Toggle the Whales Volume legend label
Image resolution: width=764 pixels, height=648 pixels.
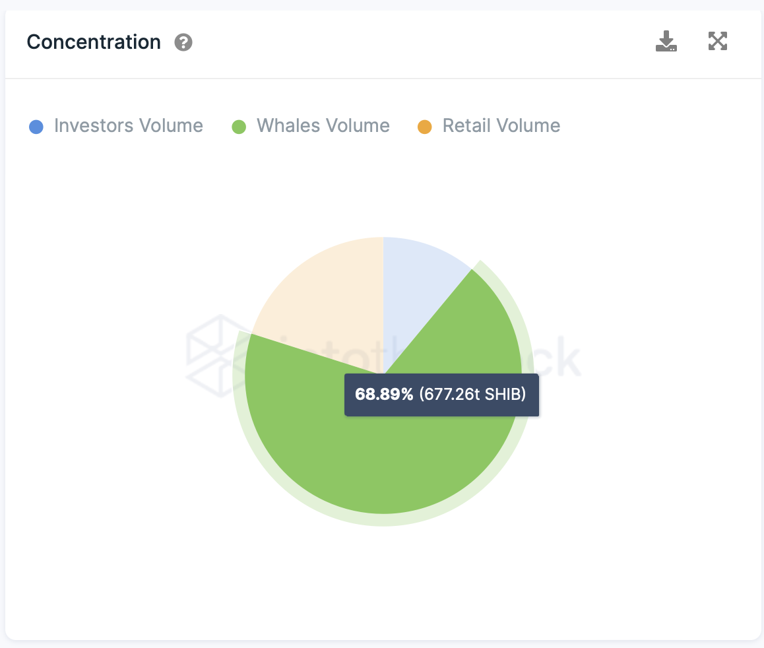click(323, 126)
